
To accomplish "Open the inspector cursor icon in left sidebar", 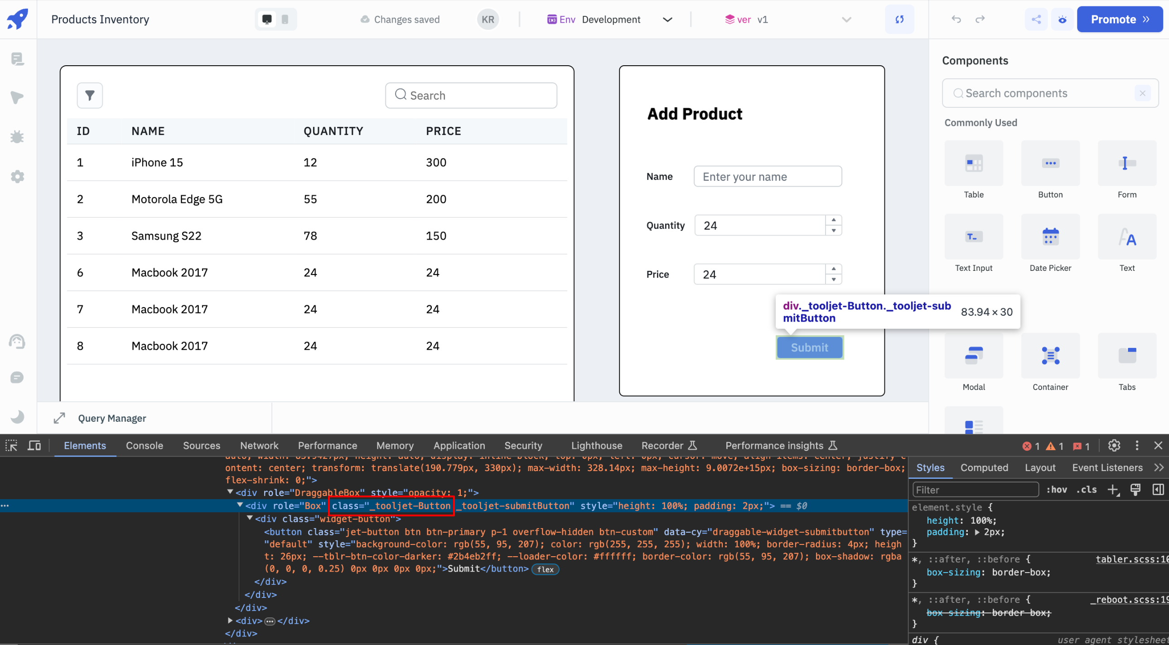I will pyautogui.click(x=17, y=97).
